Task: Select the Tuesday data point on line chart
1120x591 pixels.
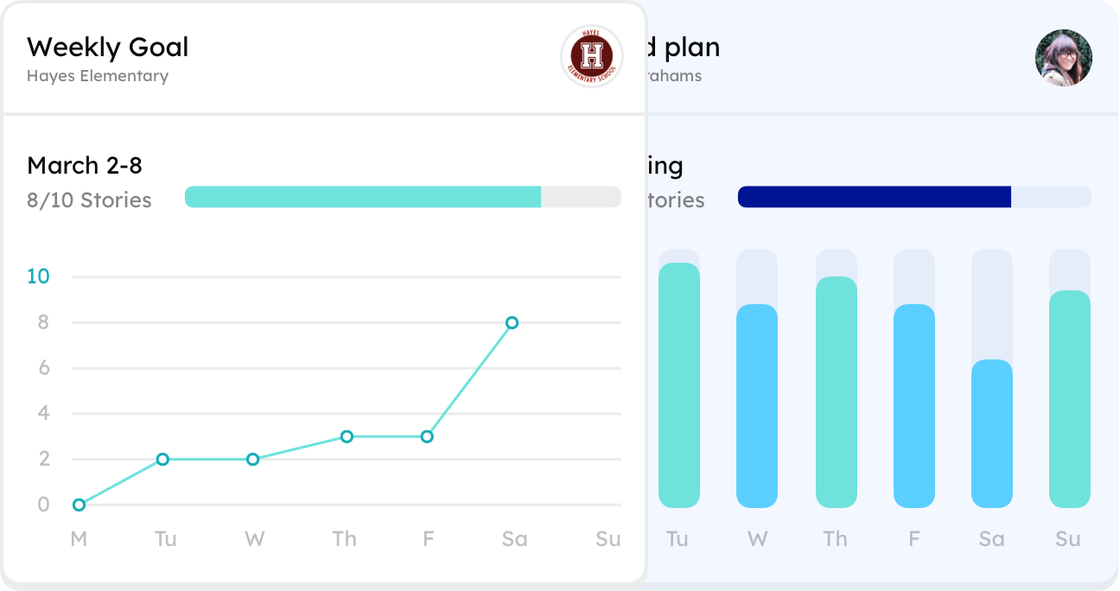Action: click(162, 460)
